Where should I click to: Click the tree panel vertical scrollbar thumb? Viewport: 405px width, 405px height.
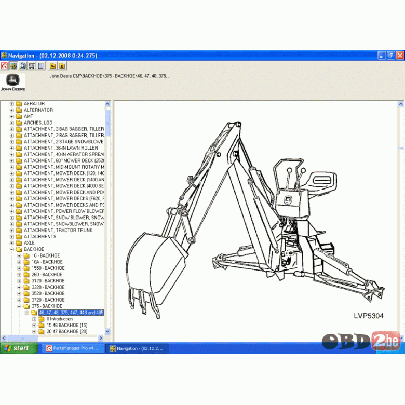(107, 124)
